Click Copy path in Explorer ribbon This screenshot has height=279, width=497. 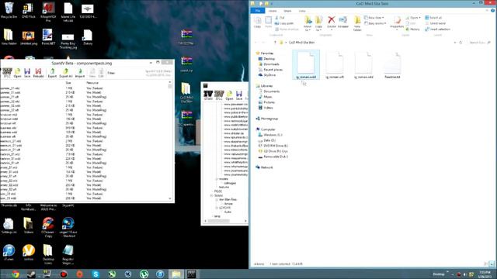(284, 23)
